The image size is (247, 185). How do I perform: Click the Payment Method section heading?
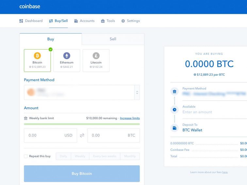[39, 80]
